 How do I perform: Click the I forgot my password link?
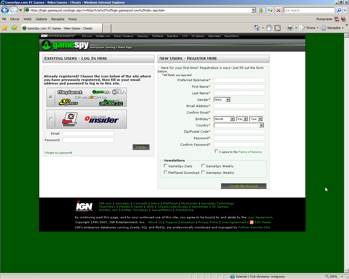pyautogui.click(x=58, y=153)
